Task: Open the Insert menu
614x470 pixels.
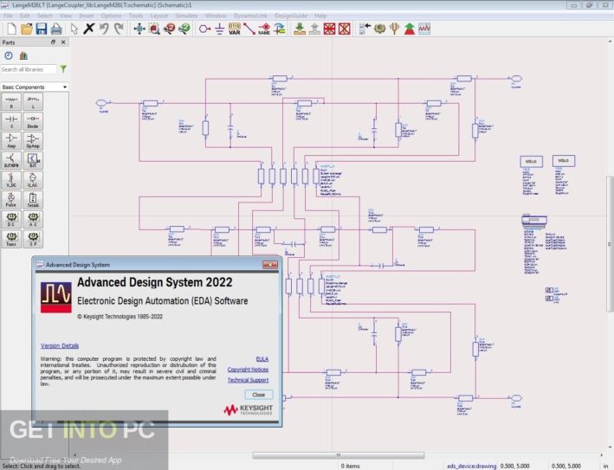Action: [x=86, y=16]
